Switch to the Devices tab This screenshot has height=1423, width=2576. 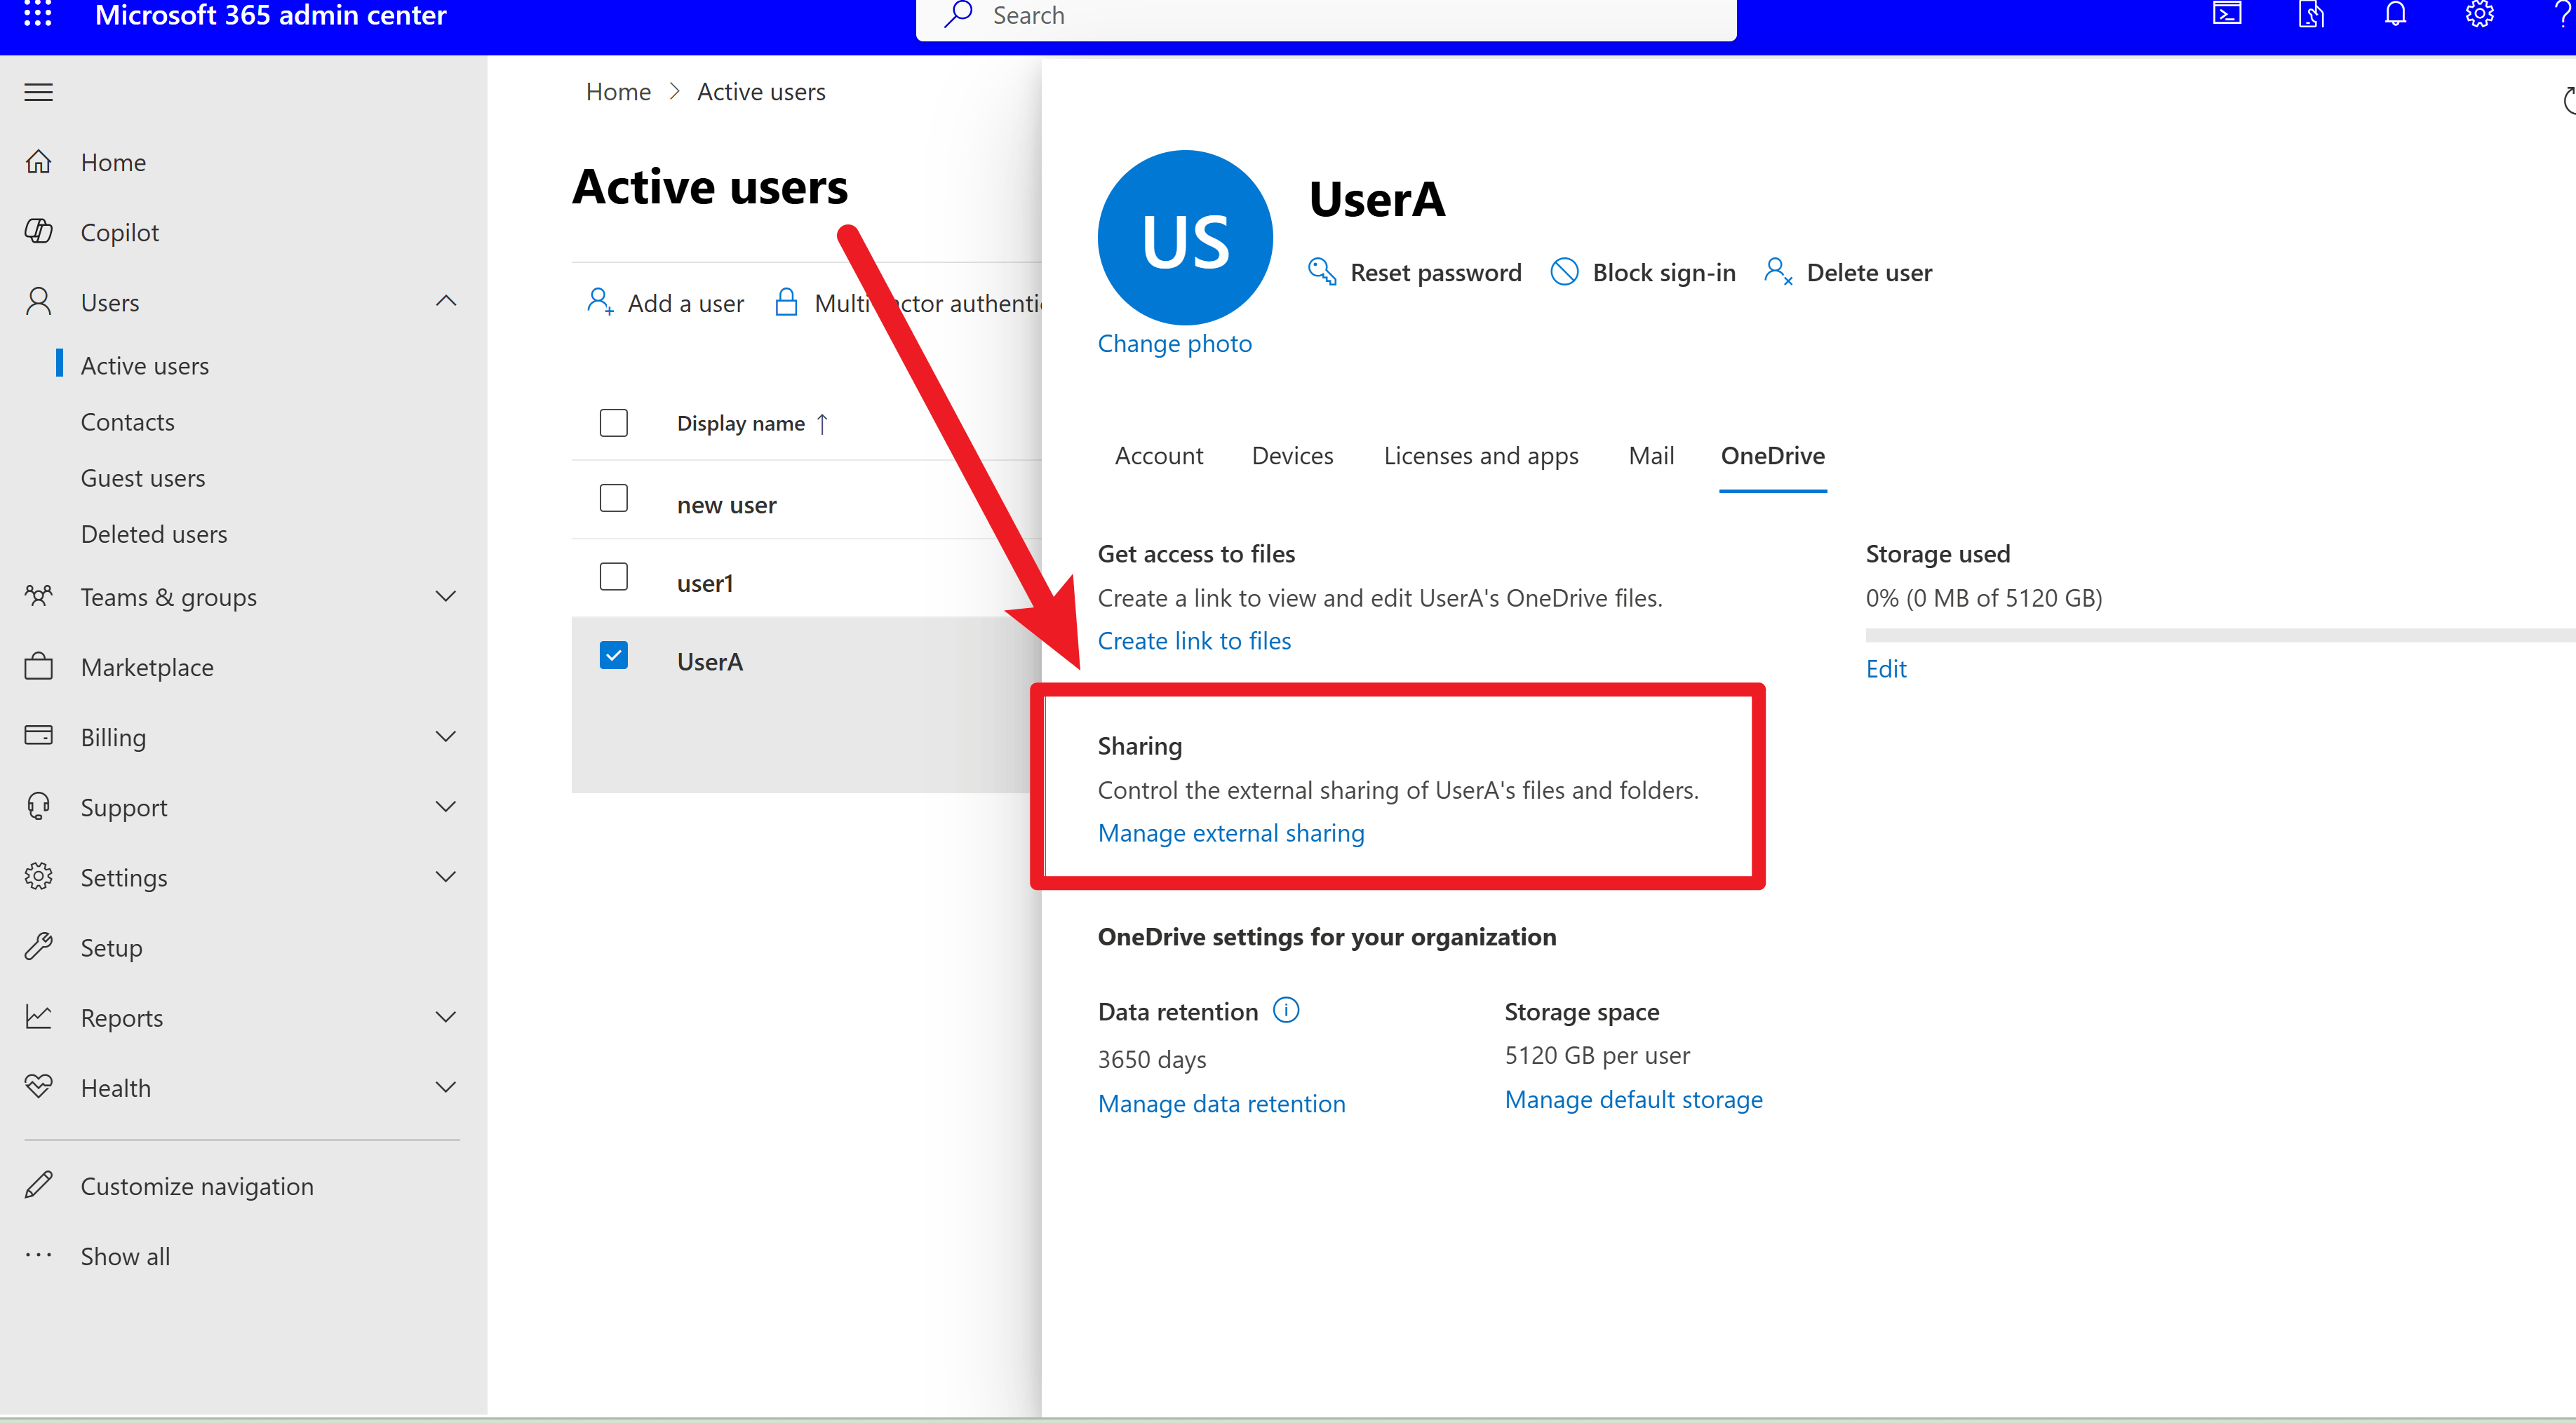[x=1292, y=456]
